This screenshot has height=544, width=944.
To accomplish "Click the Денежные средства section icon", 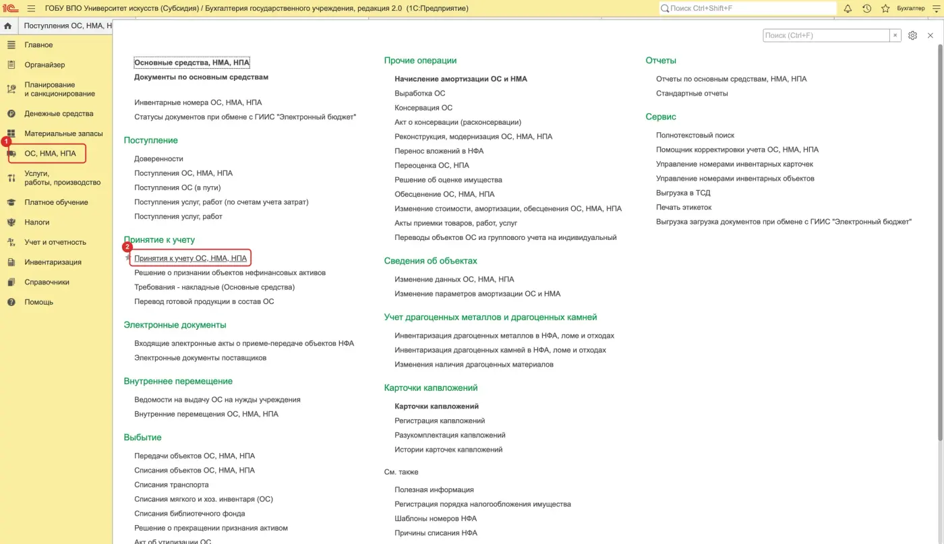I will point(11,114).
